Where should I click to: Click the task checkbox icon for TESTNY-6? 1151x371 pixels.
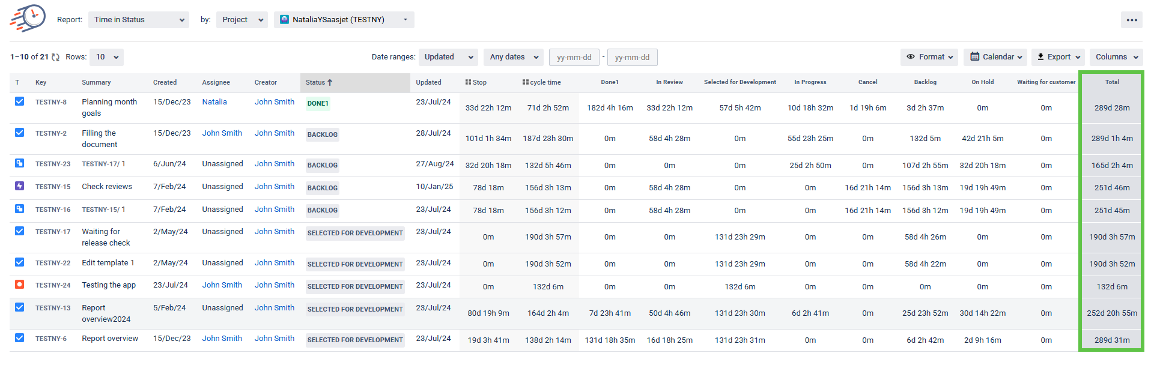point(20,338)
